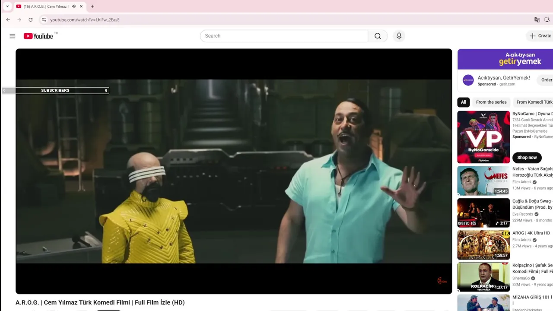The height and width of the screenshot is (311, 553).
Task: Click the Create button
Action: pyautogui.click(x=540, y=36)
